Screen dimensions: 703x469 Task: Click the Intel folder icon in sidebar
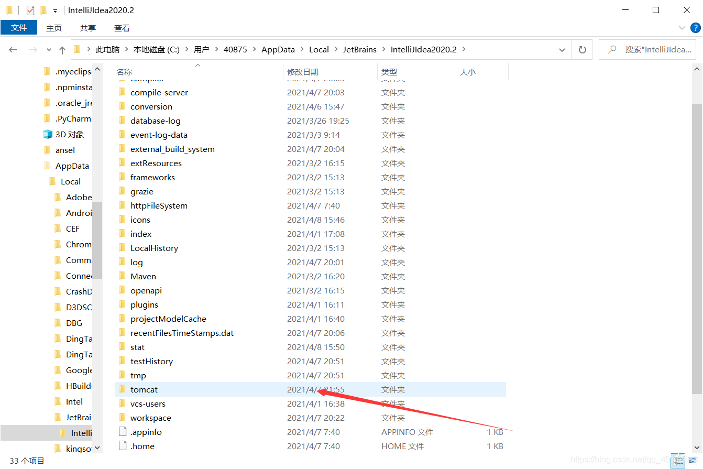[x=58, y=401]
